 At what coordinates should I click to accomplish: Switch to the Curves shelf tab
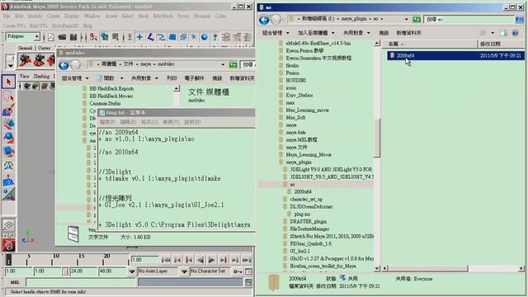tap(44, 48)
